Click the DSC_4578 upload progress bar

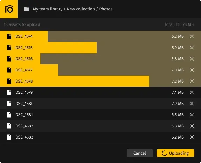point(100,81)
